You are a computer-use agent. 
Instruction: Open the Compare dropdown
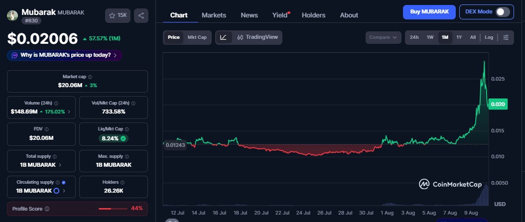(383, 37)
